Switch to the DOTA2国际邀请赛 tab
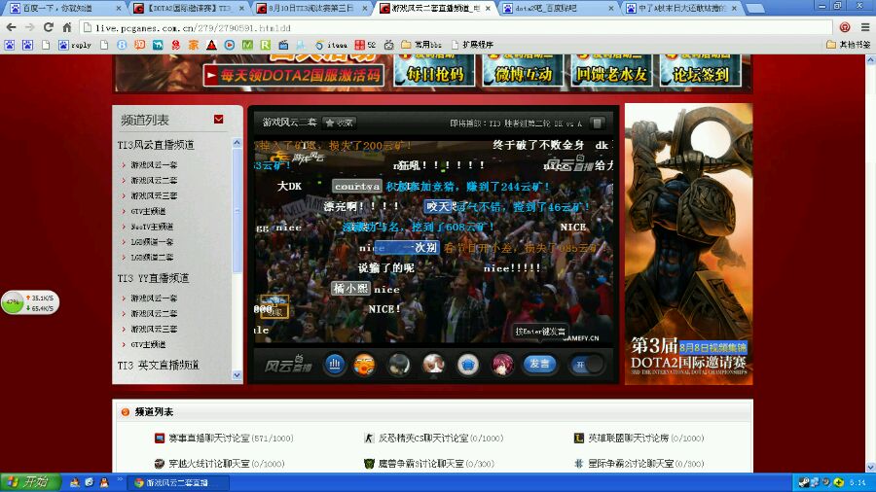The width and height of the screenshot is (876, 492). click(x=190, y=9)
